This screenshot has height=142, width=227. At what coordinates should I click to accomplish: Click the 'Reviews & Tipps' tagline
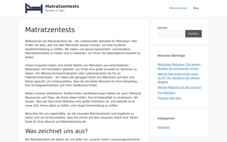coord(55,11)
